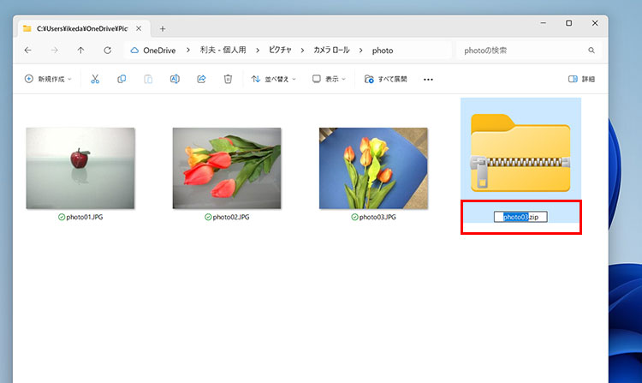Viewport: 642px width, 383px height.
Task: Open the three-dots more options menu
Action: [x=428, y=80]
